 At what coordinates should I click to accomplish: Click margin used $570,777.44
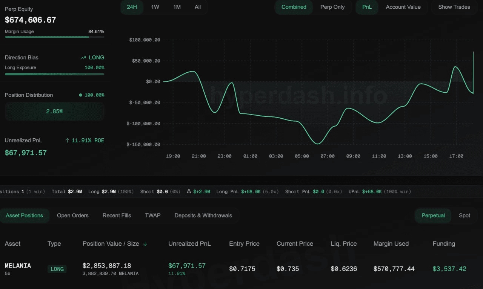coord(394,269)
